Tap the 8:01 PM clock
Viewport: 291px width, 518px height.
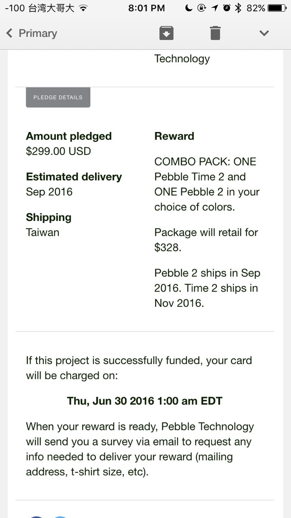(147, 8)
